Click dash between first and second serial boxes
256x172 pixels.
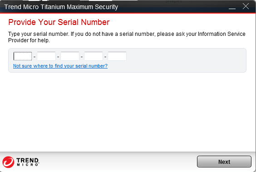[34, 57]
